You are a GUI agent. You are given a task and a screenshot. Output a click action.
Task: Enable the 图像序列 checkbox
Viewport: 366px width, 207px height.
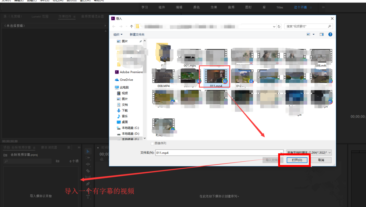pyautogui.click(x=153, y=143)
